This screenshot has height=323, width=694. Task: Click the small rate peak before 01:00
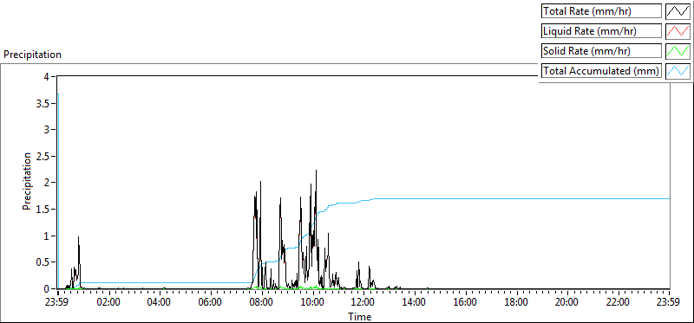(78, 237)
